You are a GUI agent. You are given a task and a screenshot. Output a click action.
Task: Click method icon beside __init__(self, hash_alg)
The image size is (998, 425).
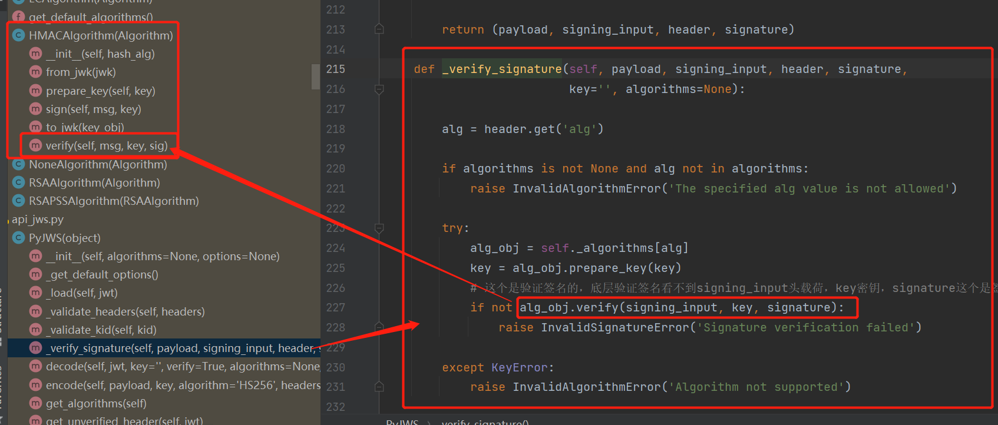35,54
